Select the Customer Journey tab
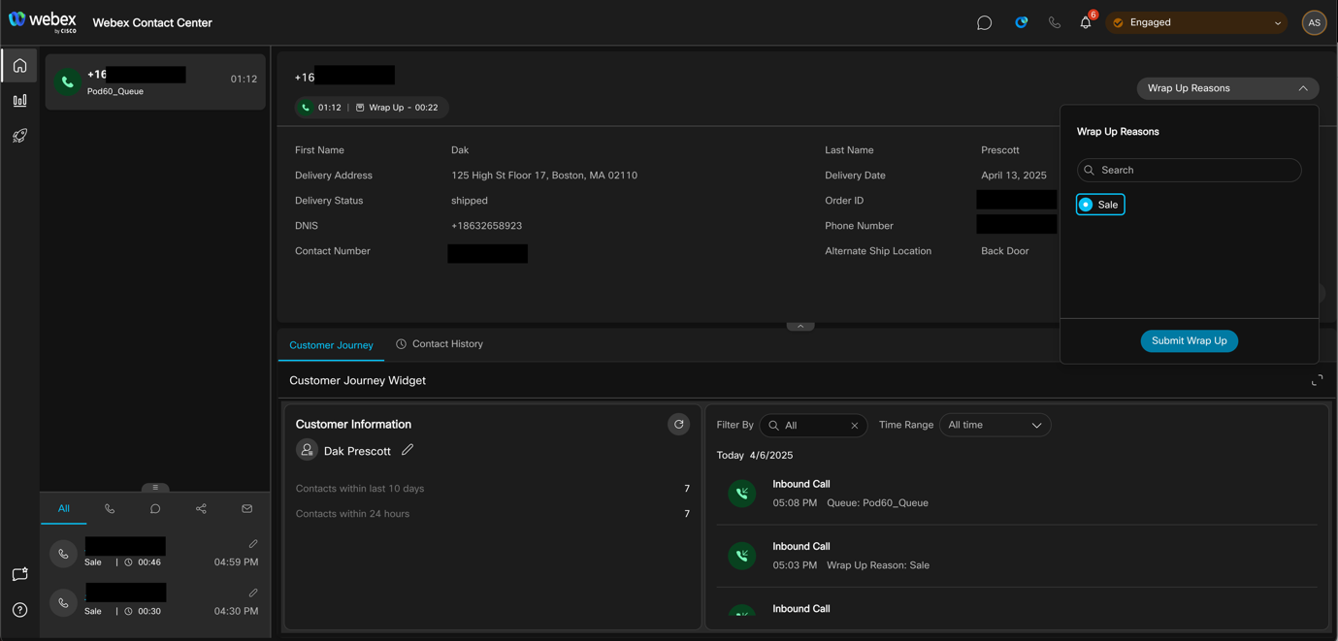1338x641 pixels. coord(331,345)
